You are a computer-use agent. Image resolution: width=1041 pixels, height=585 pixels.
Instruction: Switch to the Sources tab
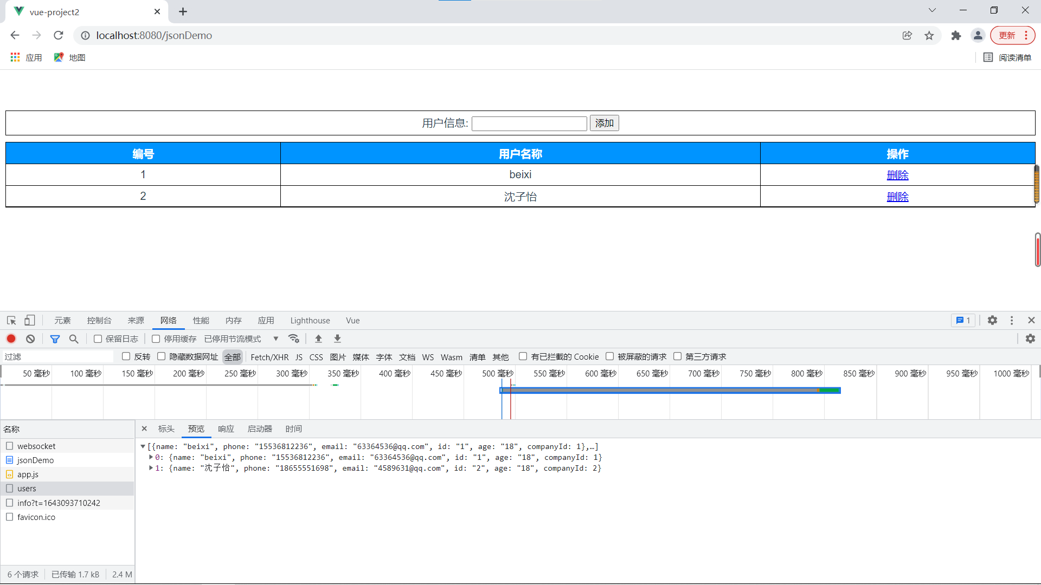[x=136, y=321]
